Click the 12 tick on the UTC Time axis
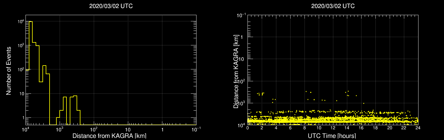 [333, 128]
